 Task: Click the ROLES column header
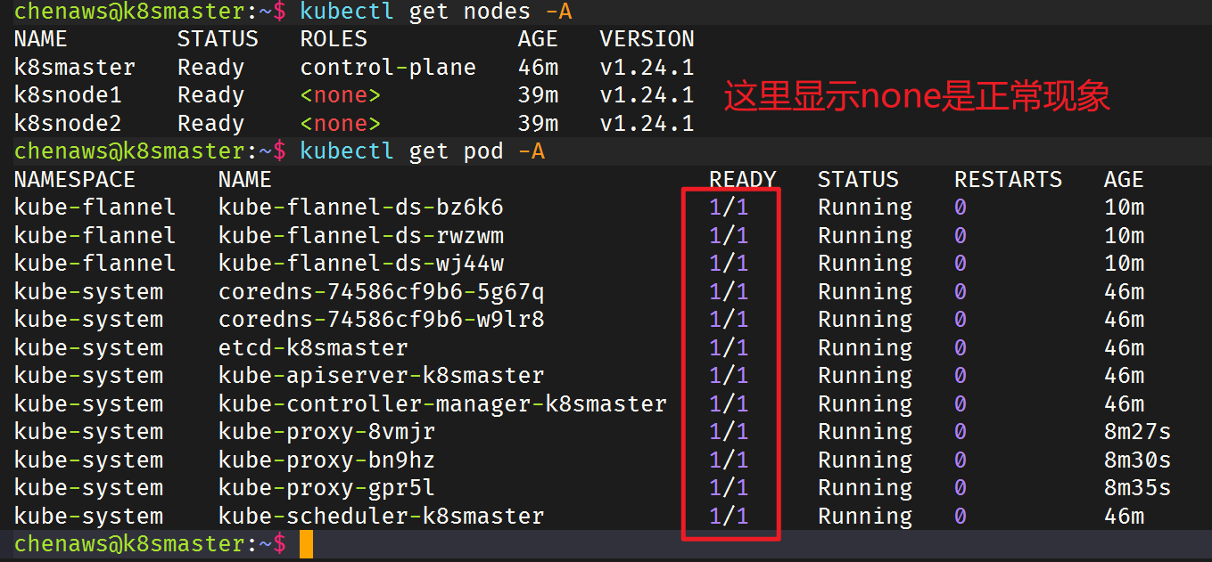click(x=334, y=39)
